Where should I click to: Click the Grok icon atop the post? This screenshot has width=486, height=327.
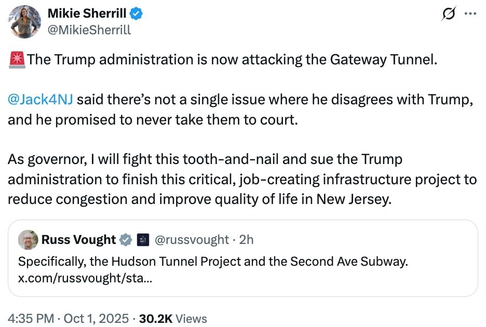point(448,15)
